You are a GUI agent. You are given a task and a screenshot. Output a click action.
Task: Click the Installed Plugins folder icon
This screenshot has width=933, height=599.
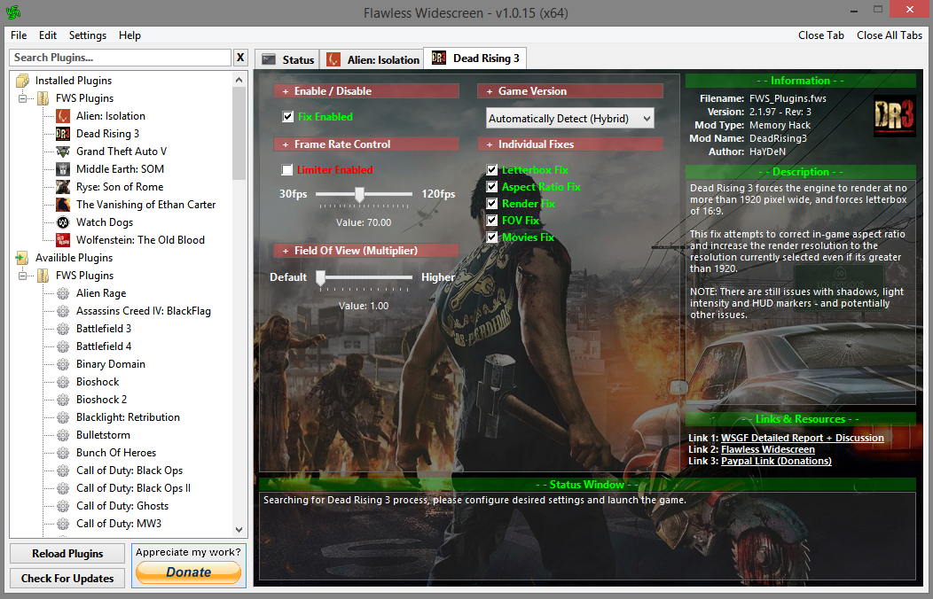[x=22, y=81]
